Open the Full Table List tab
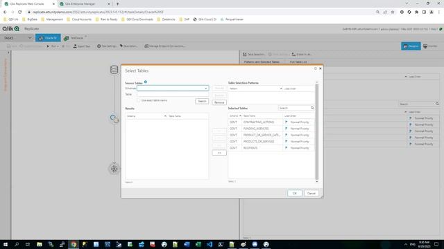 [298, 62]
